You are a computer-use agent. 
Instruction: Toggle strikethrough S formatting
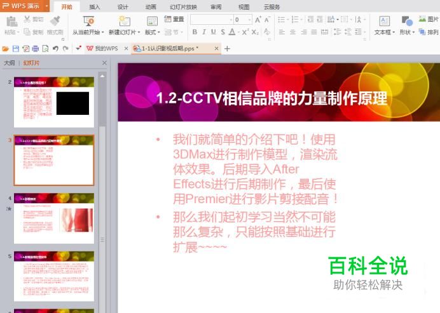(223, 32)
